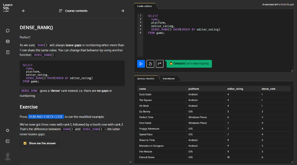This screenshot has width=297, height=165.
Task: Toggle the Show me the answer checkbox
Action: (x=25, y=143)
